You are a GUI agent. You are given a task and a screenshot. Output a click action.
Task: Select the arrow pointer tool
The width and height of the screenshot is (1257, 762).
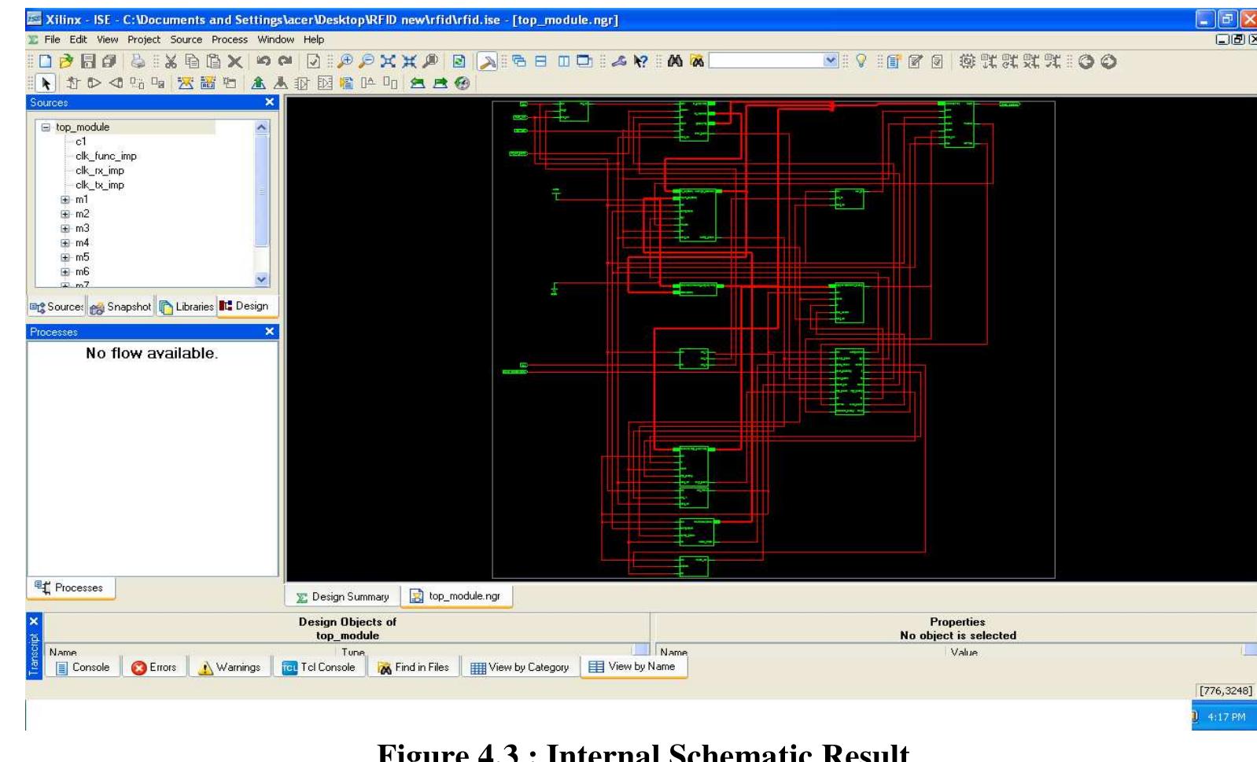point(46,83)
